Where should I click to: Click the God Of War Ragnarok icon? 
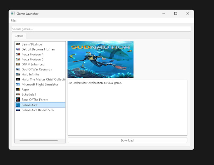pos(18,69)
